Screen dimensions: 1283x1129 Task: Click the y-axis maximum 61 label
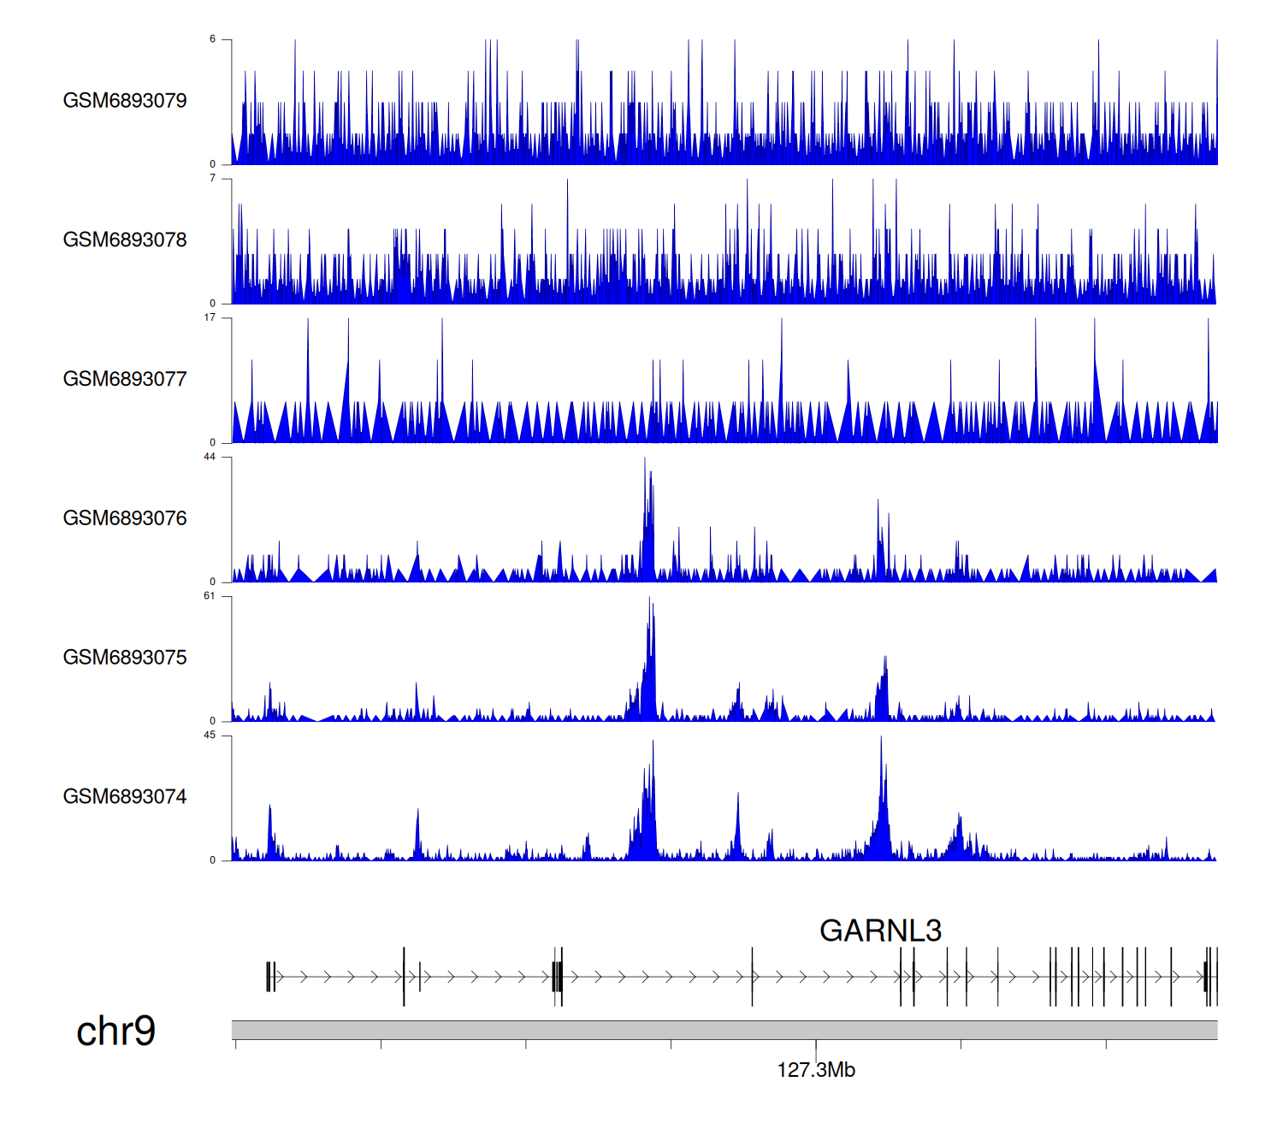click(210, 596)
